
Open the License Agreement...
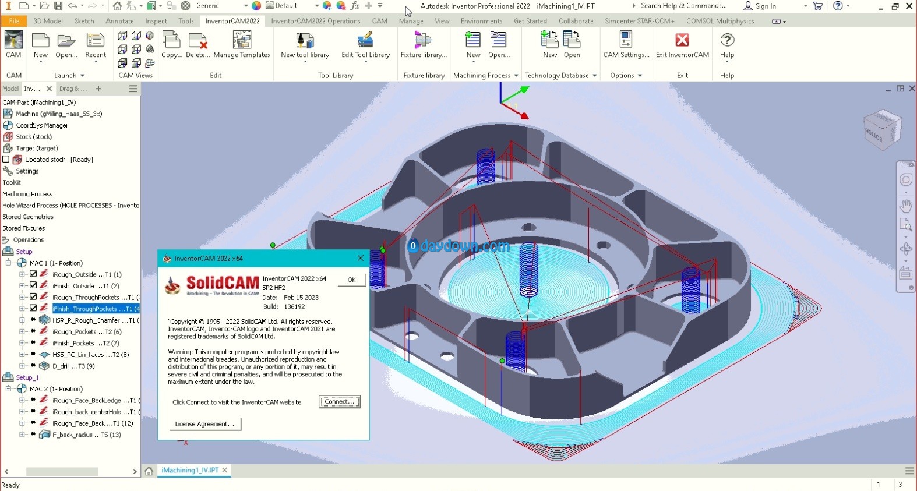pyautogui.click(x=204, y=424)
